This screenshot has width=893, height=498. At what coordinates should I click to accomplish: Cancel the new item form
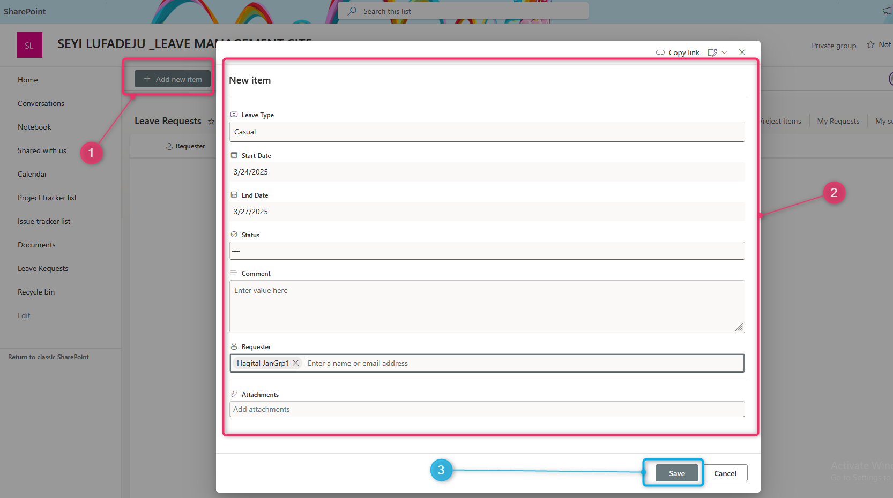(725, 473)
